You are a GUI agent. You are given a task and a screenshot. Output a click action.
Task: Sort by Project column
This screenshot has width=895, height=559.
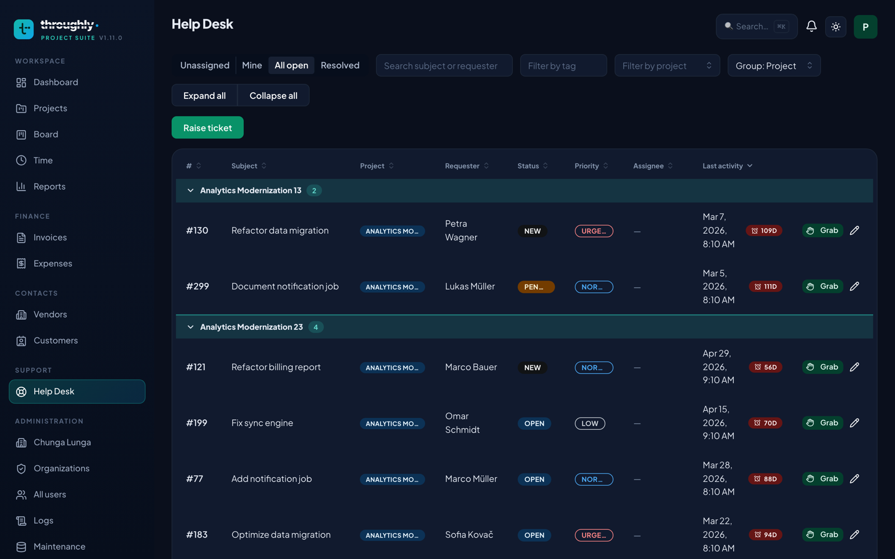377,166
